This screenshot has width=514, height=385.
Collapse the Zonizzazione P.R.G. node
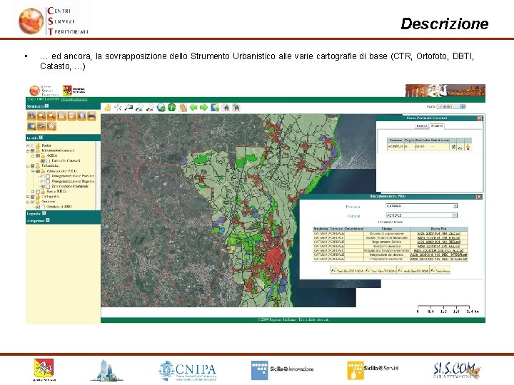pyautogui.click(x=33, y=171)
